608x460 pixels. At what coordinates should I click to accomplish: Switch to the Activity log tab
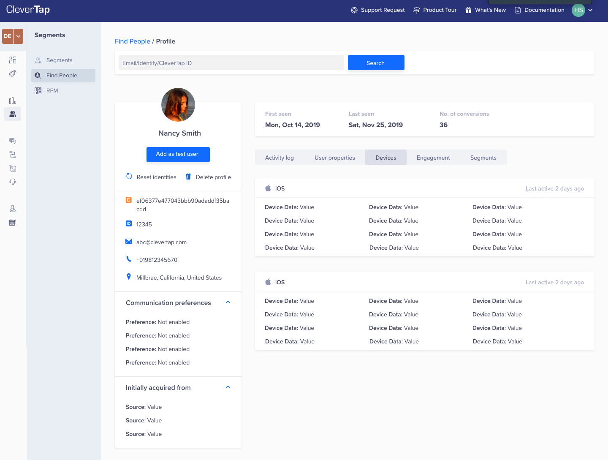point(279,158)
